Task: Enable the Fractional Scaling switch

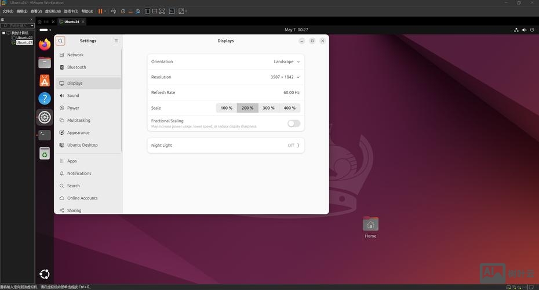Action: pyautogui.click(x=294, y=124)
